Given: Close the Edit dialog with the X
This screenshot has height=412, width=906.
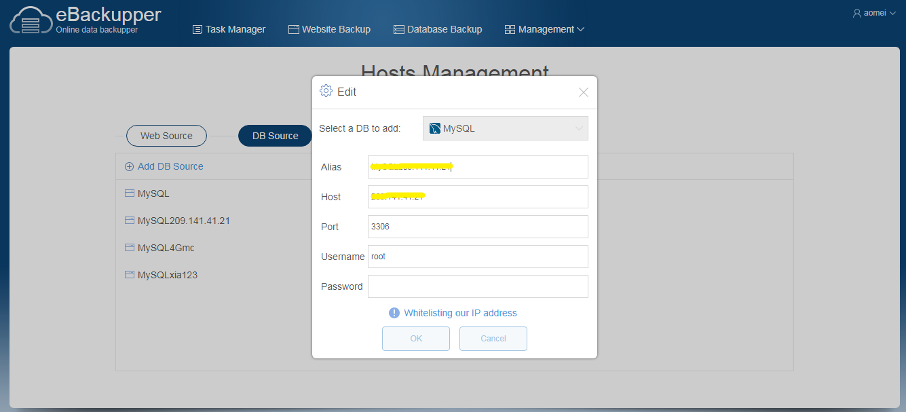Looking at the screenshot, I should click(x=583, y=92).
